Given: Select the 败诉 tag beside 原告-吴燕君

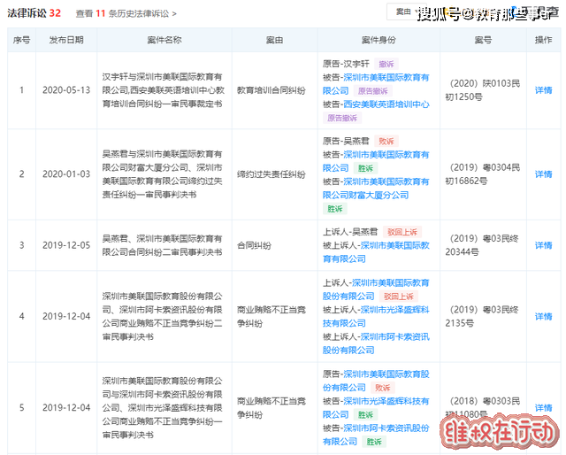Looking at the screenshot, I should click(x=386, y=142).
